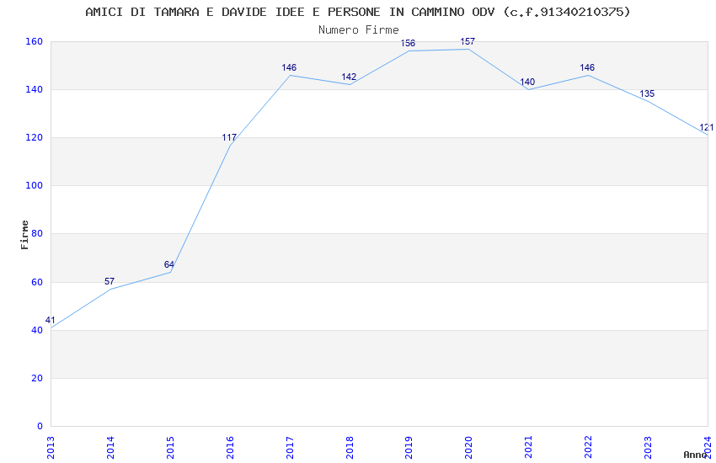Viewport: 716px width, 463px height.
Task: Click the 156 data label for 2019
Action: (x=408, y=43)
